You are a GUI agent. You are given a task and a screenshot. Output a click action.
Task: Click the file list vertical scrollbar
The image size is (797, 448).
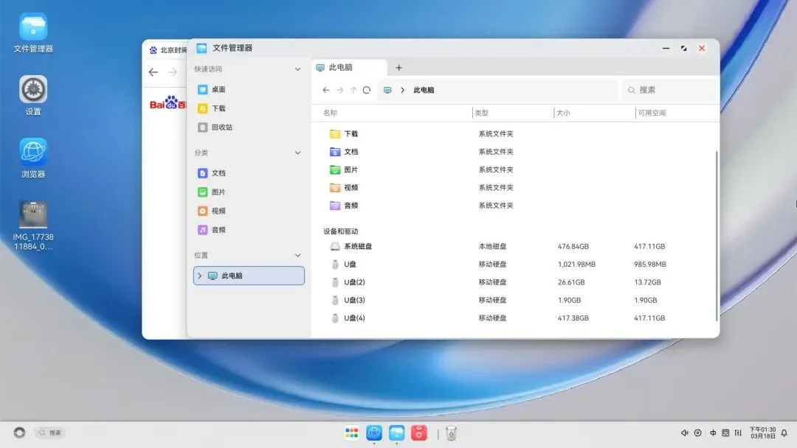[717, 235]
